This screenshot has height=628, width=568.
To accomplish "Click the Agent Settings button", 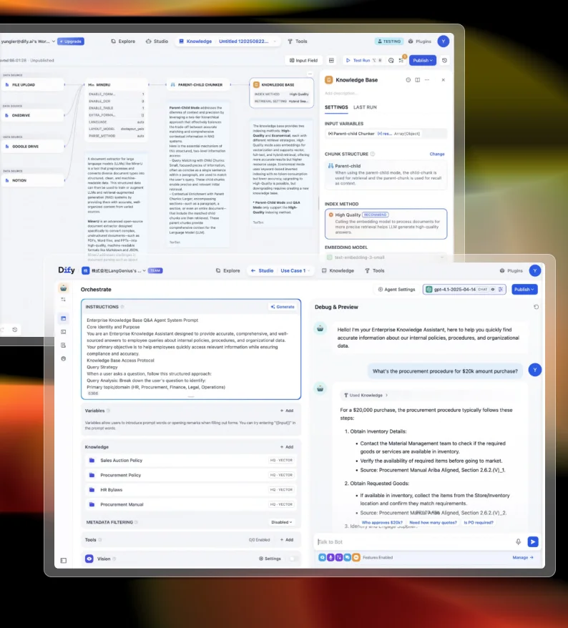I will click(396, 290).
